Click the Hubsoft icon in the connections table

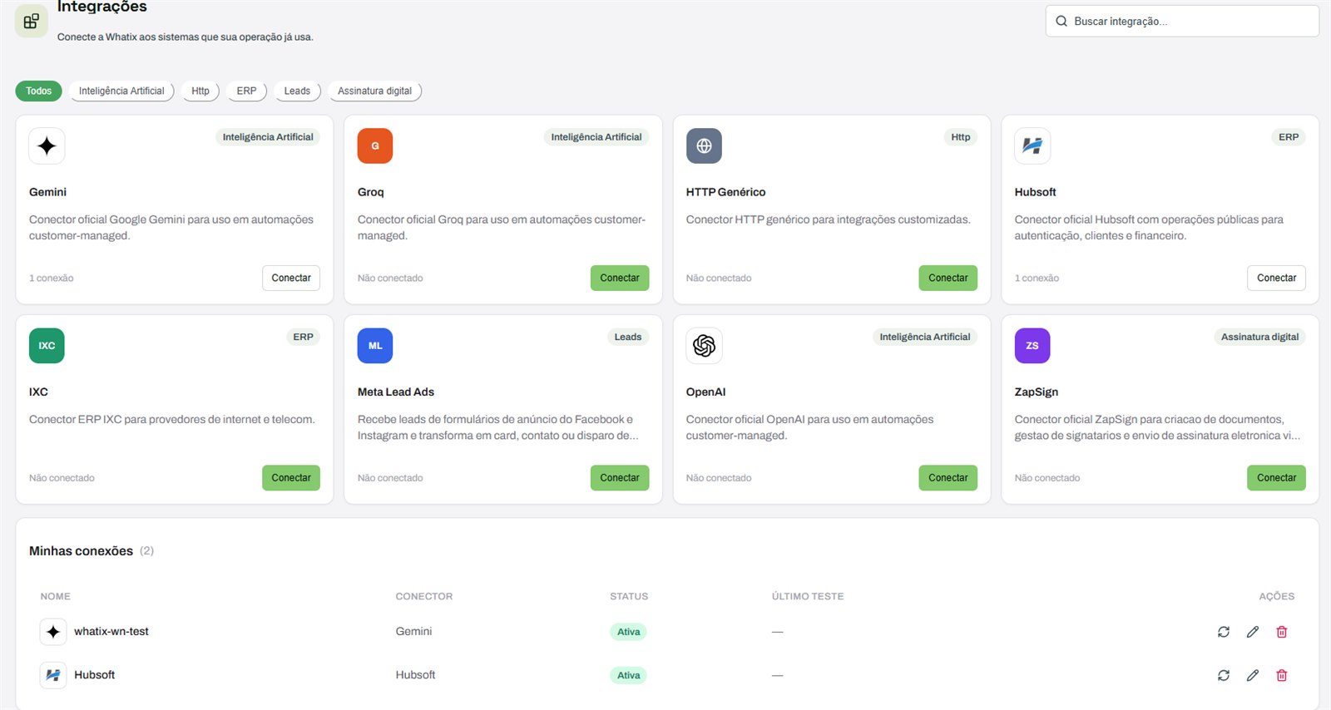[53, 675]
